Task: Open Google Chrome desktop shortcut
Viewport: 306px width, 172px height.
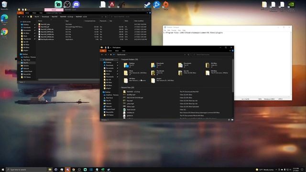Action: (x=4, y=33)
